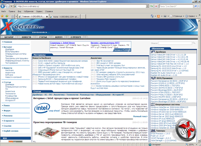Click the address bar URL field
Screen dimensions: 201x146
point(80,6)
